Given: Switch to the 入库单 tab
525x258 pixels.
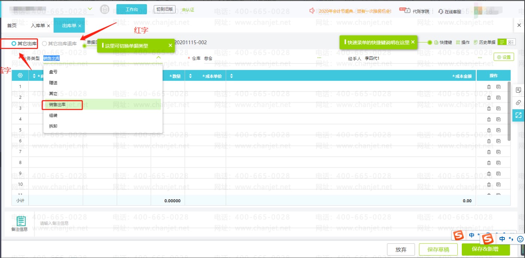Looking at the screenshot, I should coord(38,25).
